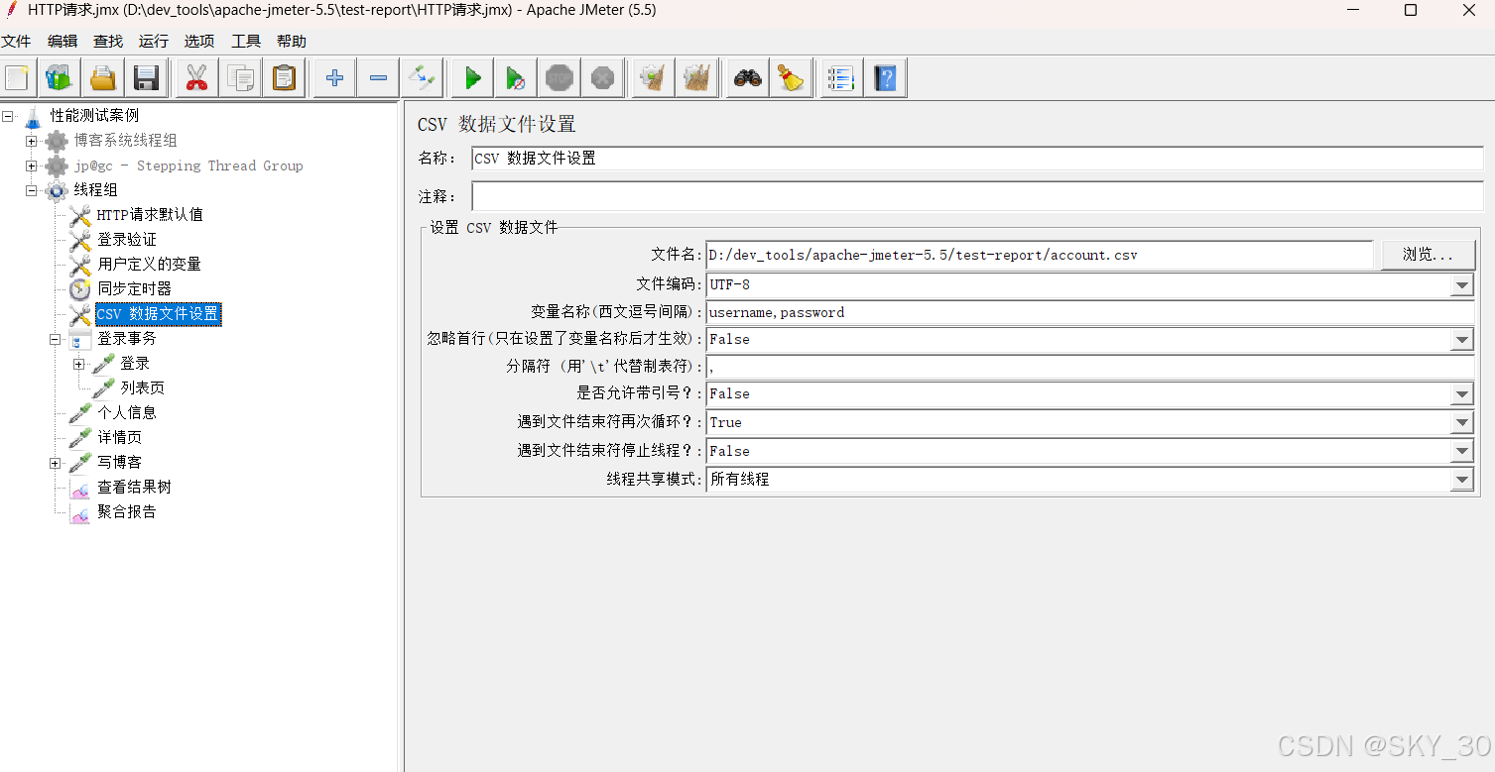
Task: Click the Cut scissors icon
Action: [x=197, y=77]
